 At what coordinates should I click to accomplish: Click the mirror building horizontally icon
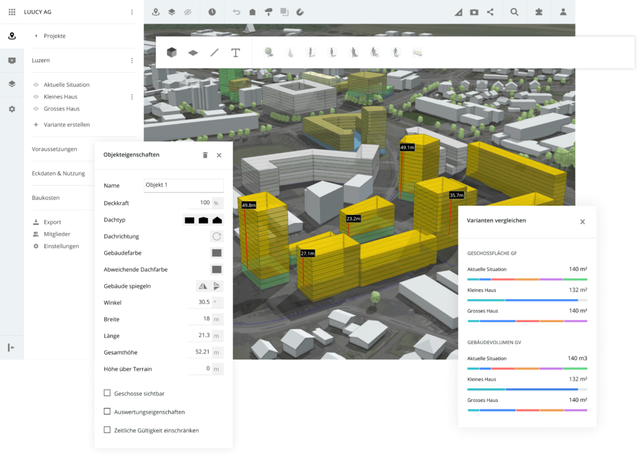pyautogui.click(x=202, y=286)
